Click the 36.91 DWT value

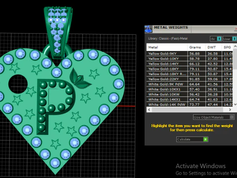pos(212,89)
